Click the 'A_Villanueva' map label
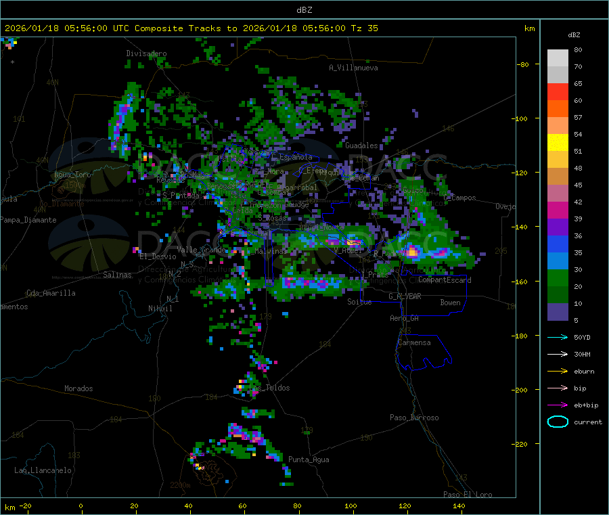This screenshot has height=515, width=609. click(x=353, y=68)
